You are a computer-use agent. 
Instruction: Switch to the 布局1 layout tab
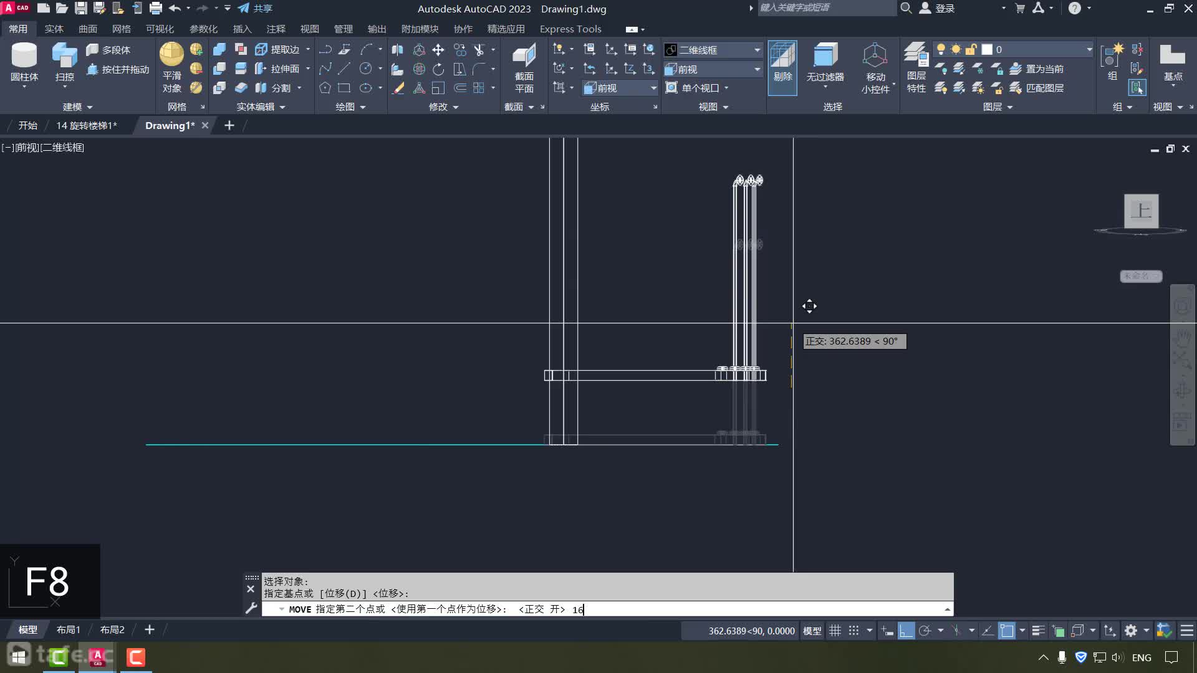69,630
